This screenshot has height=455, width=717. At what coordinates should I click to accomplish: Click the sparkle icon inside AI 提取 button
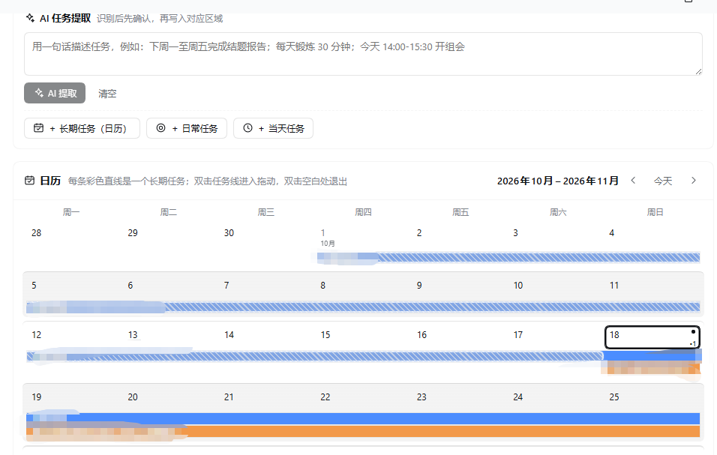(39, 93)
